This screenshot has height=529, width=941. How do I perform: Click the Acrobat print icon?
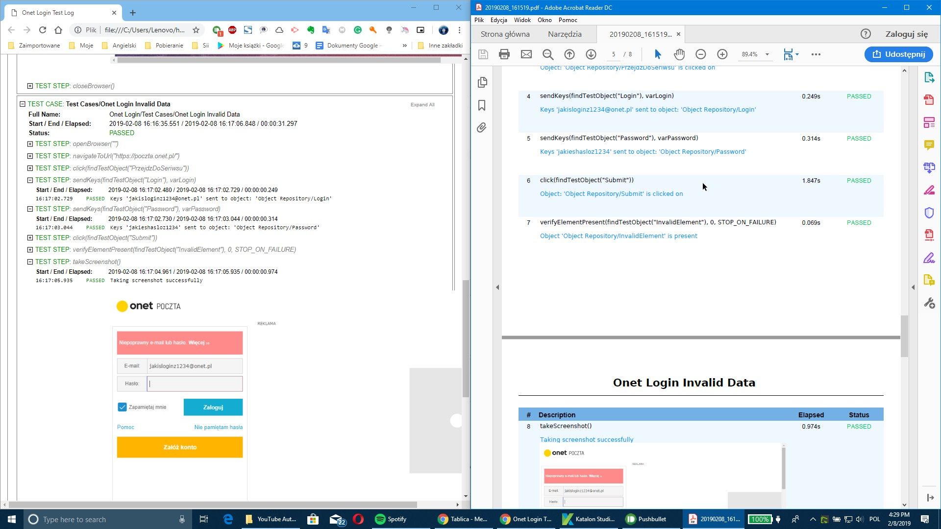point(504,54)
